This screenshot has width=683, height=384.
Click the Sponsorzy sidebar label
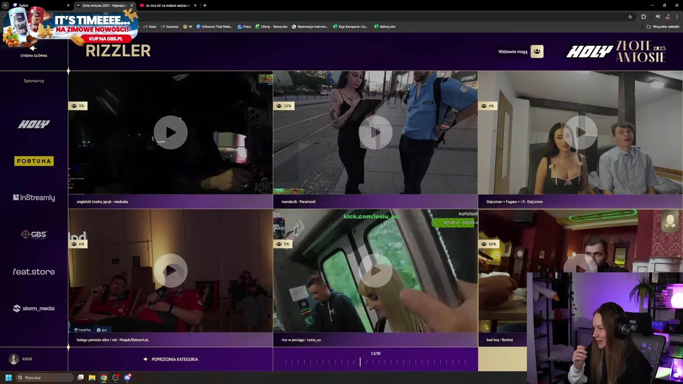coord(34,81)
